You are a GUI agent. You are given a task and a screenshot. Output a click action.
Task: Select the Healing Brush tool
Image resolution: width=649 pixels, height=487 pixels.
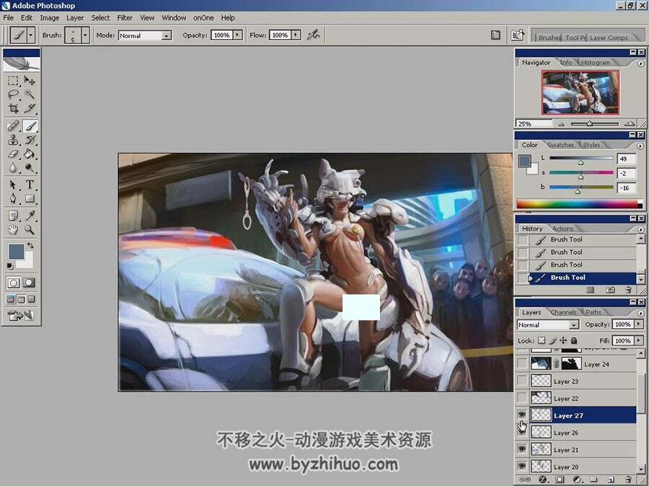[x=13, y=126]
